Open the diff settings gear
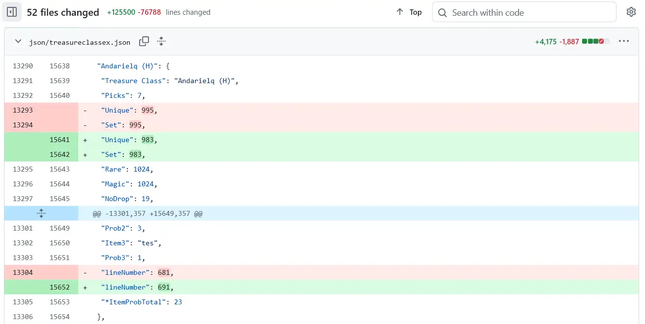Screen dimensions: 645x324 [x=631, y=12]
